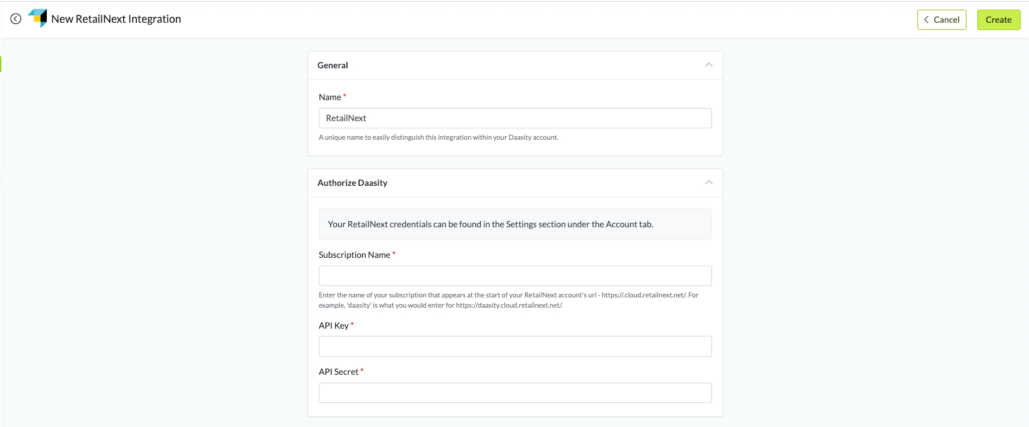Click the Authorize Daasity header title

coord(352,183)
